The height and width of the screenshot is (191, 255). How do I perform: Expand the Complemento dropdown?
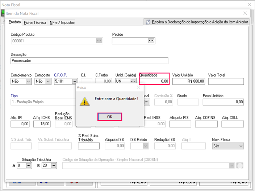click(28, 81)
